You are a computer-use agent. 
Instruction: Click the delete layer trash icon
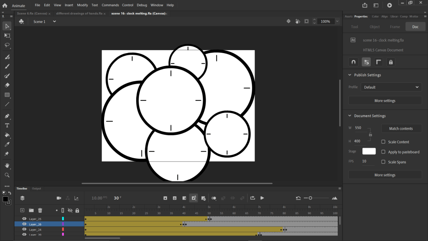tap(40, 210)
